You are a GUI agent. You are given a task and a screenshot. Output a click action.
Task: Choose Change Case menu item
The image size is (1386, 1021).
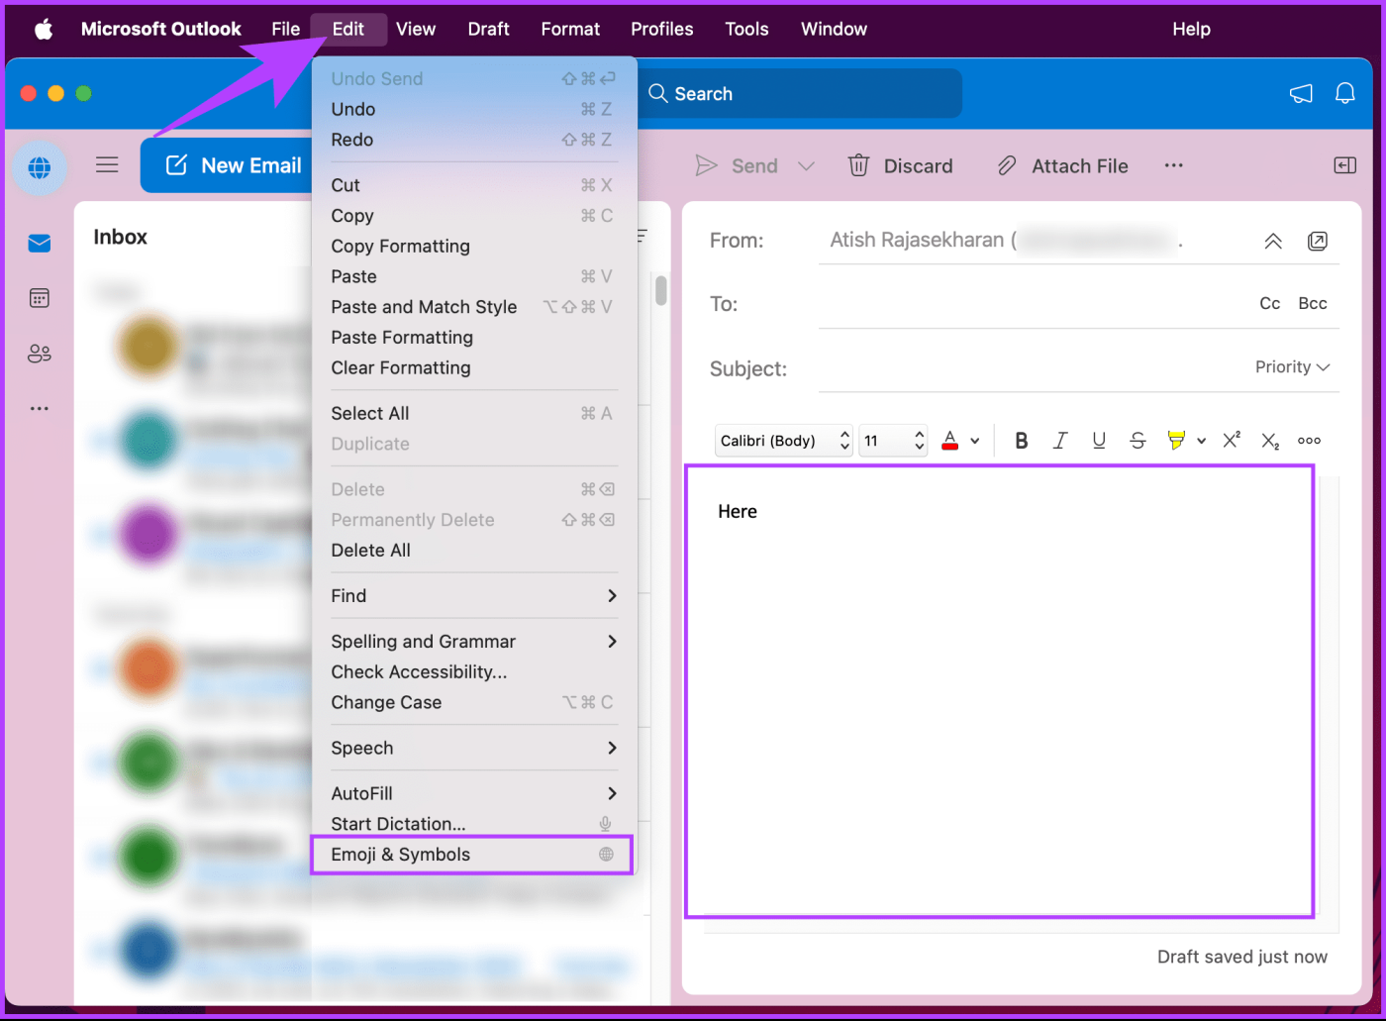[474, 702]
